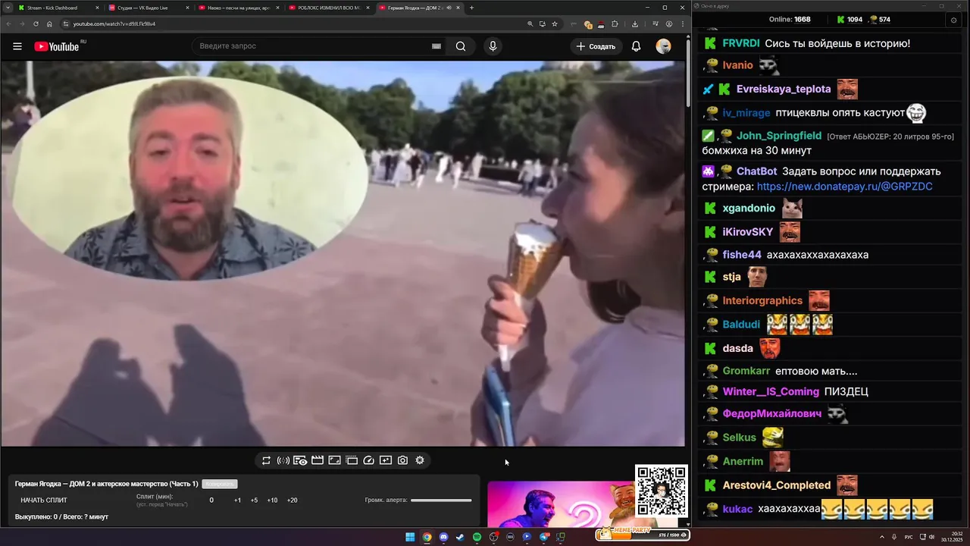Bookmark this page with the star icon
Viewport: 970px width, 546px height.
(555, 24)
